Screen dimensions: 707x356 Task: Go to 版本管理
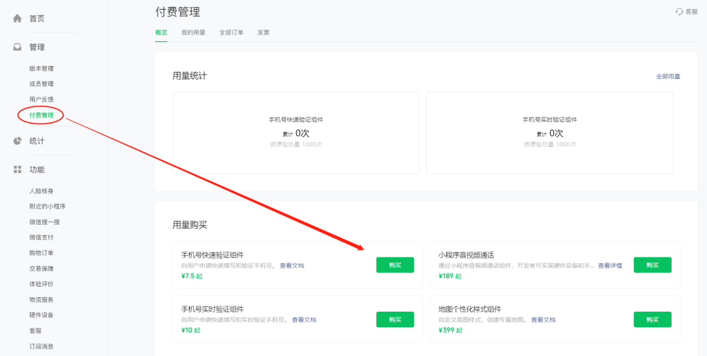coord(41,69)
